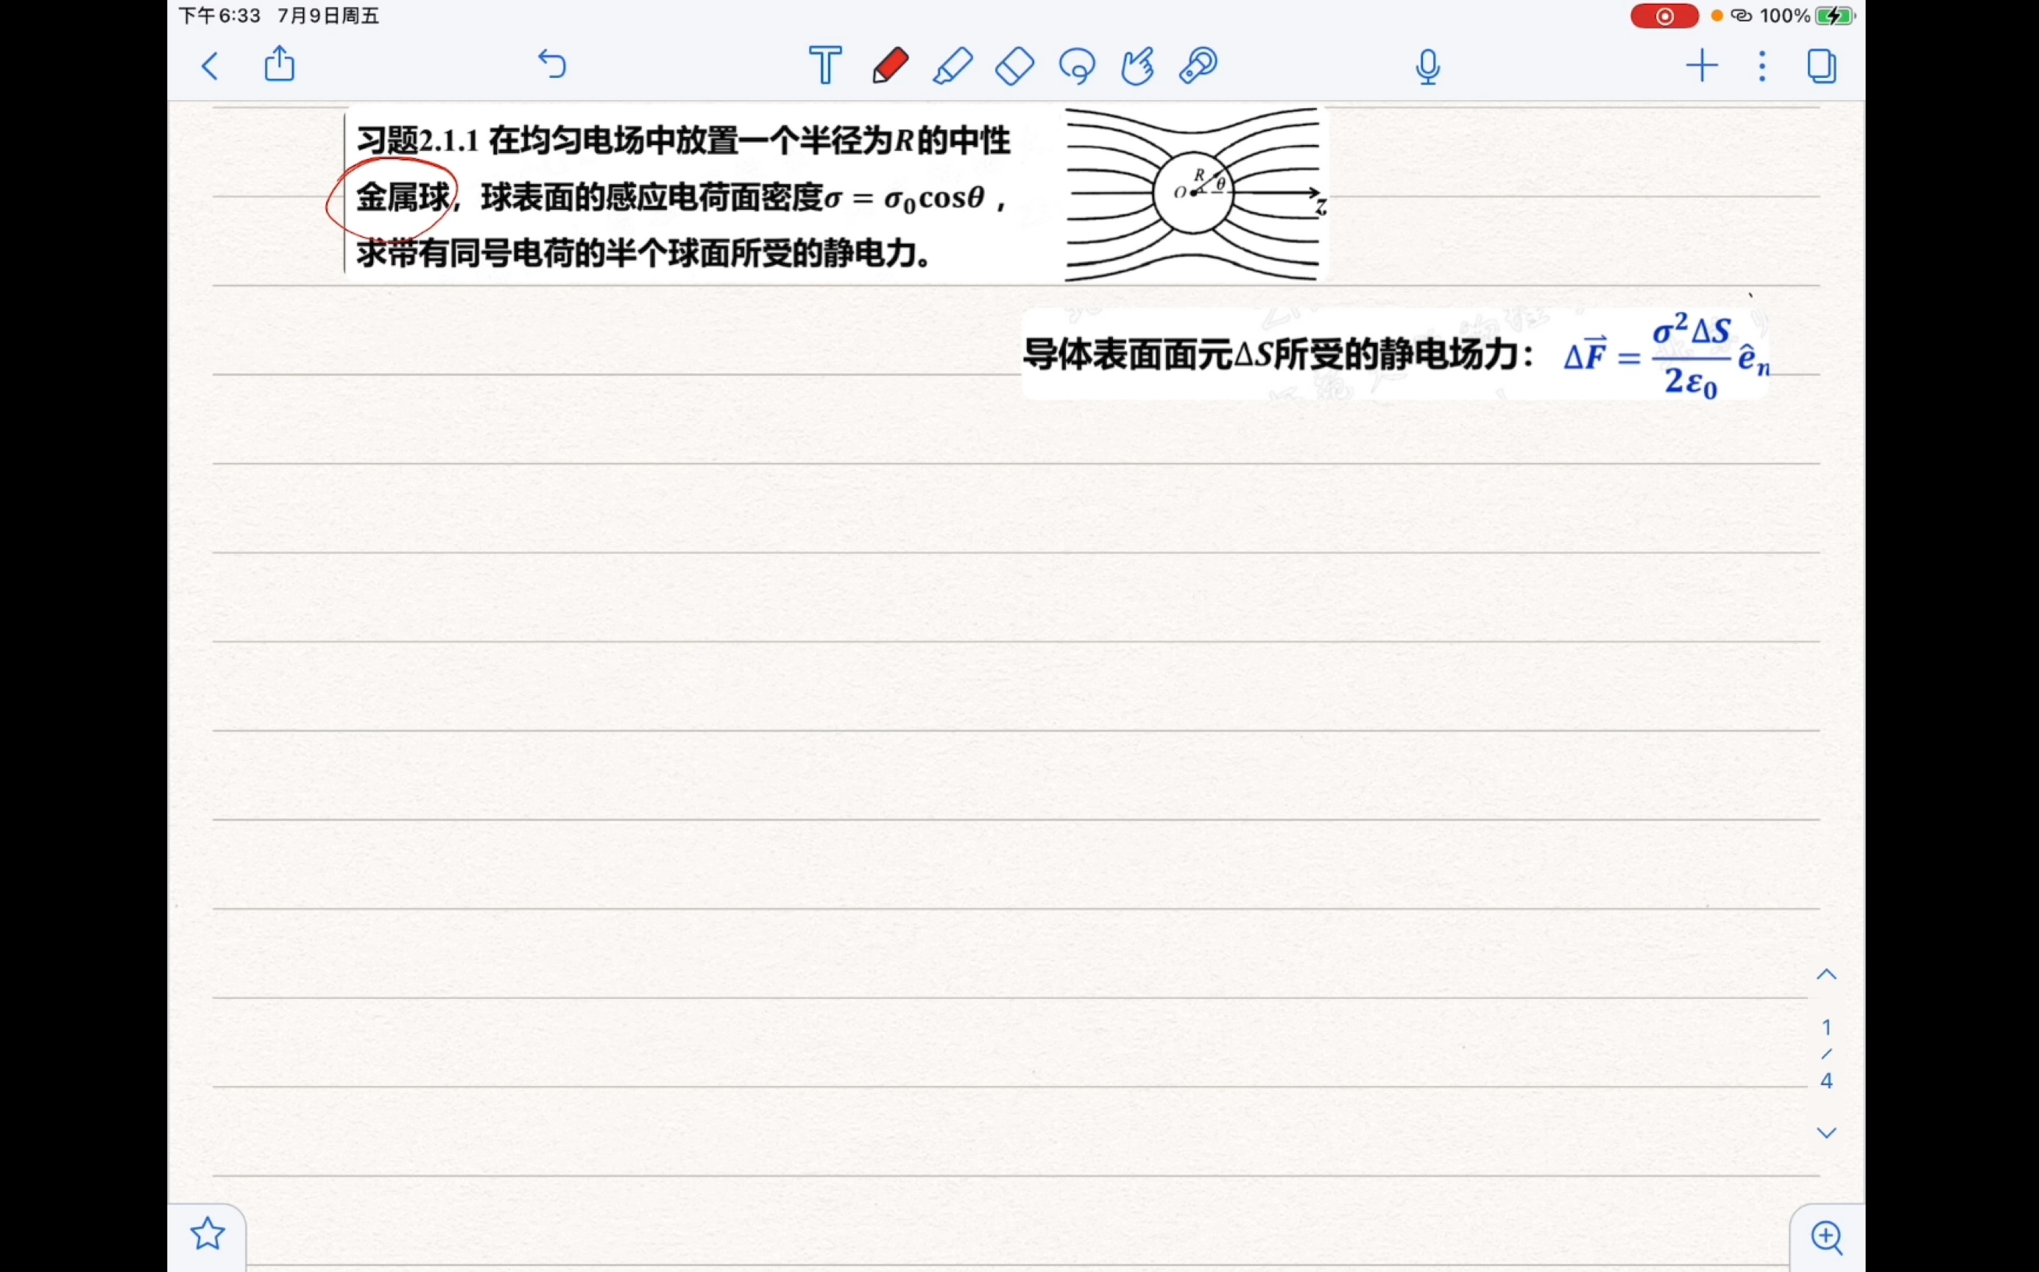Image resolution: width=2039 pixels, height=1272 pixels.
Task: Tap the page indicator 1/4
Action: [1826, 1054]
